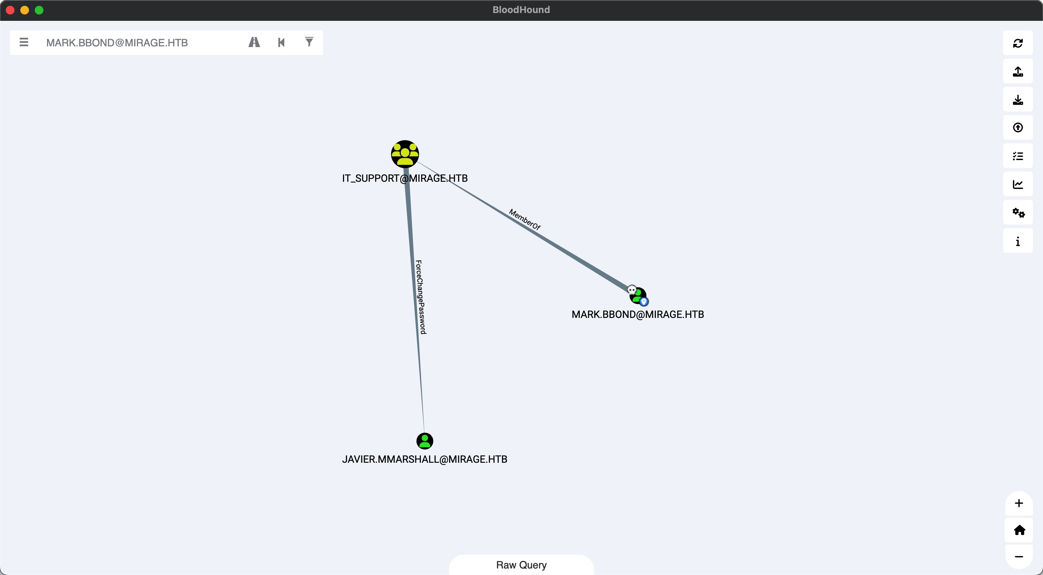Click the refresh graph icon

[x=1018, y=43]
